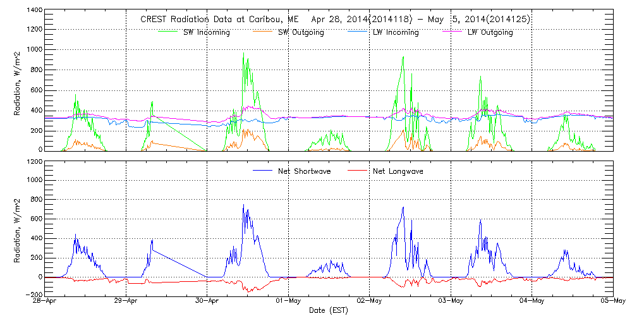Image resolution: width=632 pixels, height=316 pixels.
Task: Click the 1400 tick on upper y-axis
Action: point(33,11)
